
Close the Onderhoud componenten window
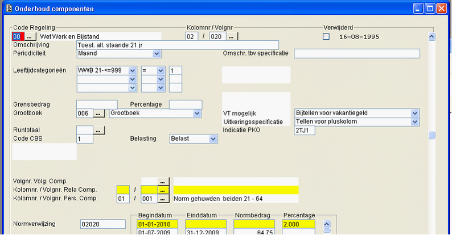point(441,9)
